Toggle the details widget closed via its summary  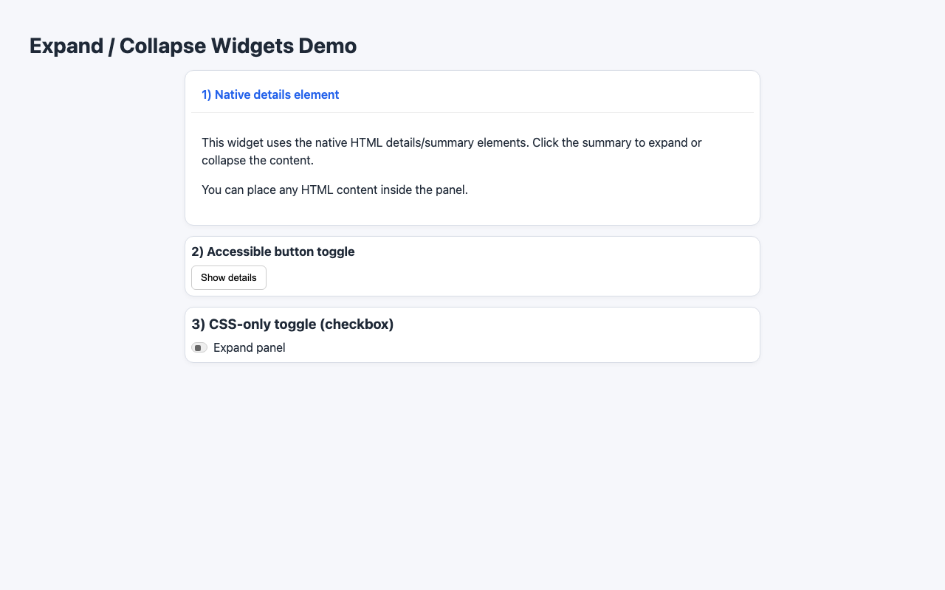click(270, 94)
